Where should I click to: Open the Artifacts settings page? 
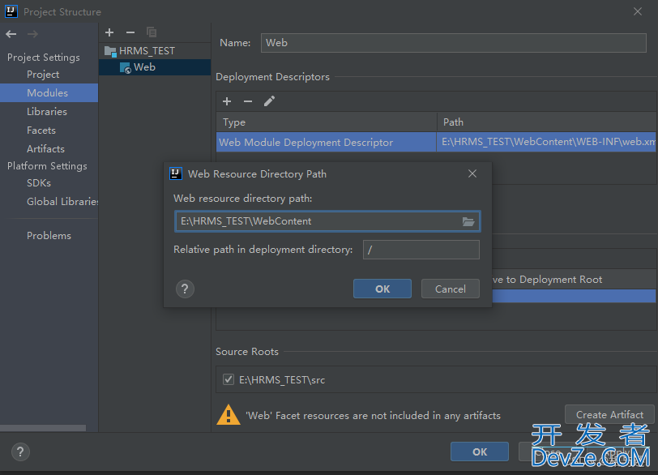pos(45,149)
